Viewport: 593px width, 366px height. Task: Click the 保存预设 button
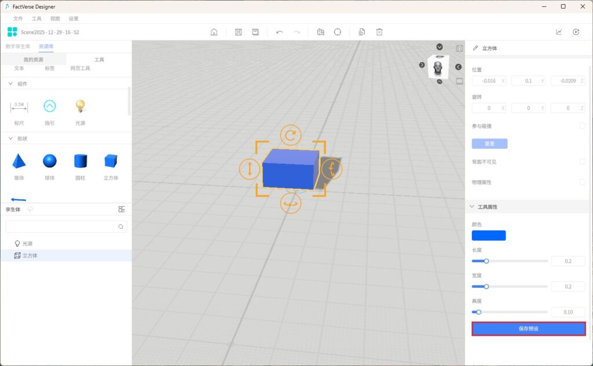click(528, 329)
